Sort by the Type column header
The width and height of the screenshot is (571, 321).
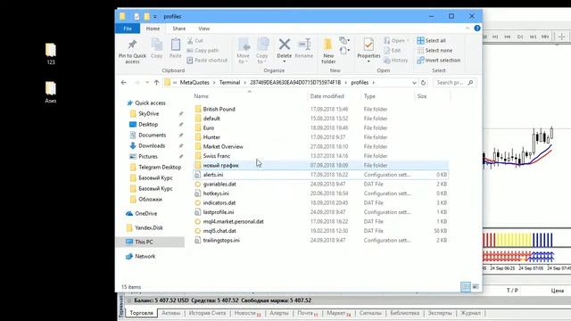tap(369, 96)
